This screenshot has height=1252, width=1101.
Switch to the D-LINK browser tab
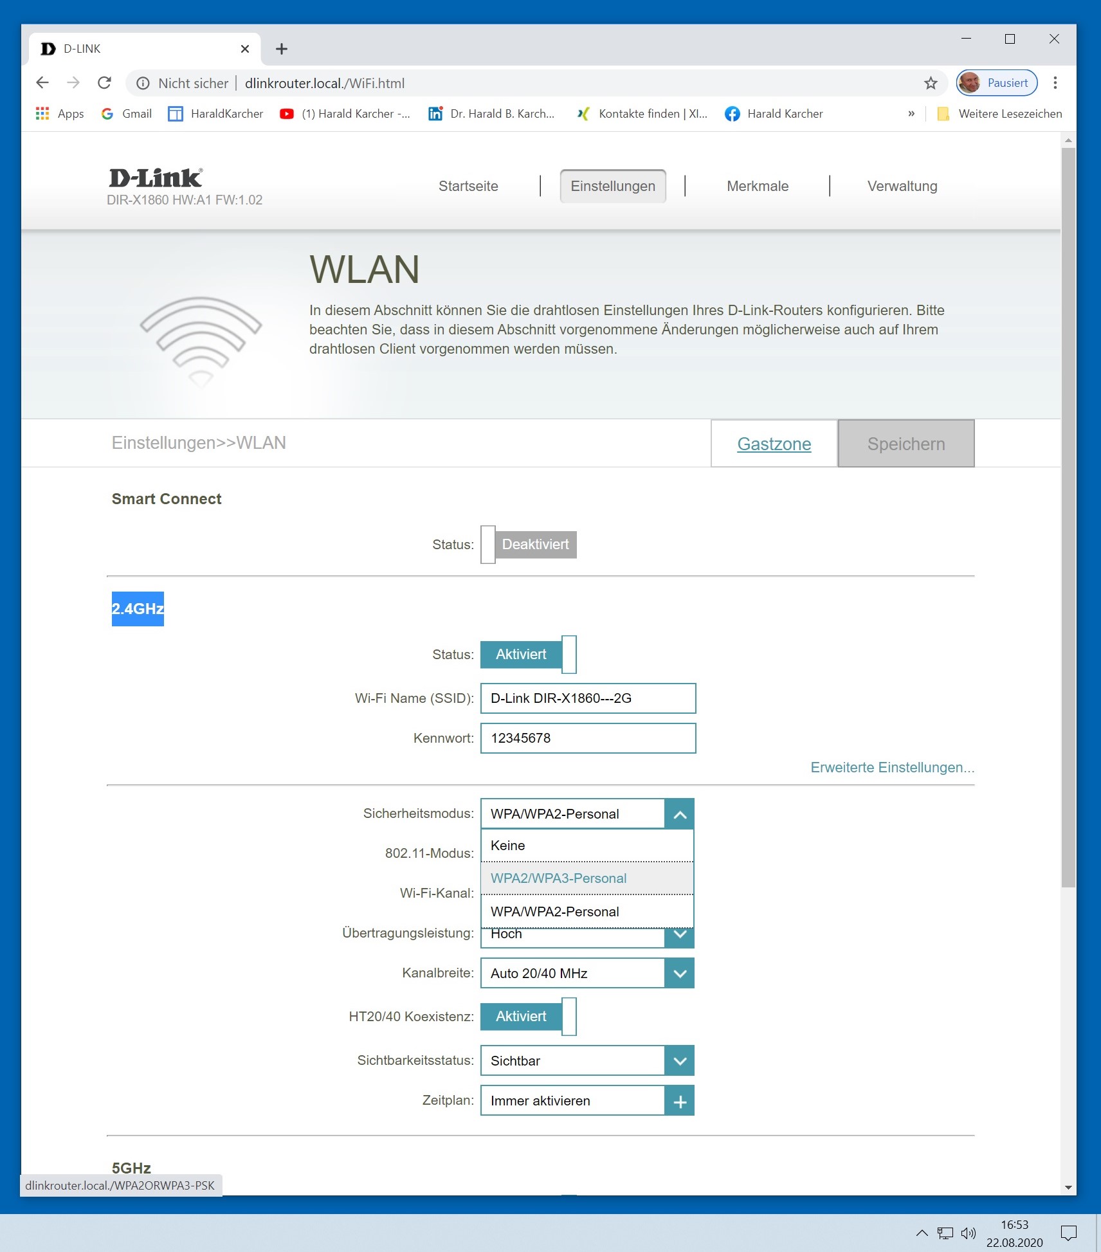pos(145,49)
